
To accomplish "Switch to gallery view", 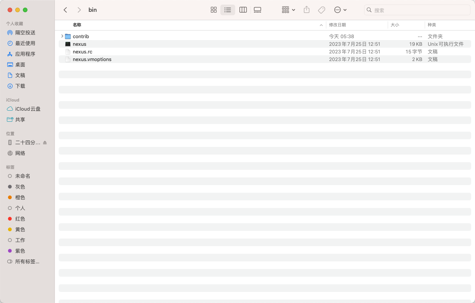I will [x=257, y=10].
